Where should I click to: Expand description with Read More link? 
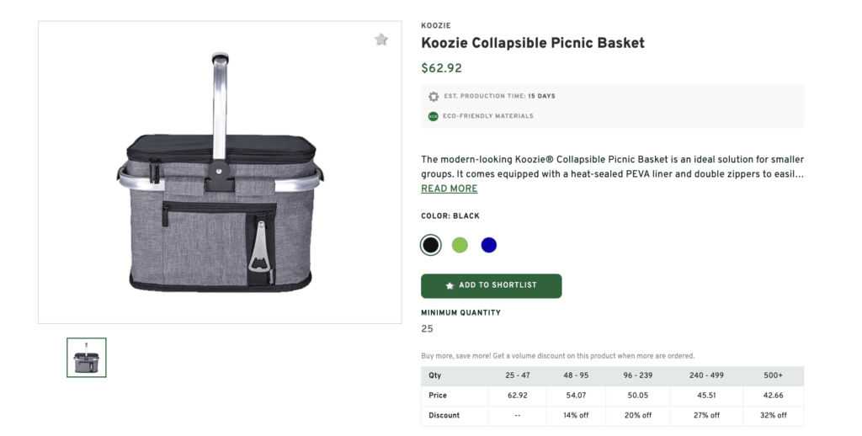point(449,189)
